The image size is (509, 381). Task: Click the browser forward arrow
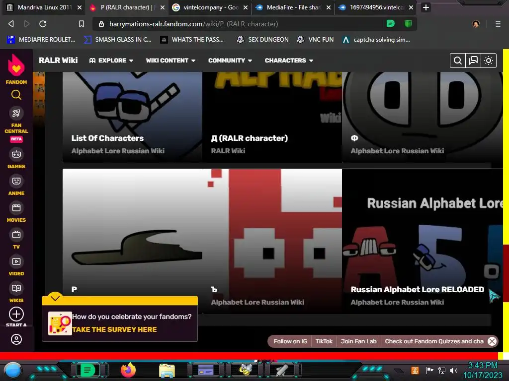[x=27, y=24]
